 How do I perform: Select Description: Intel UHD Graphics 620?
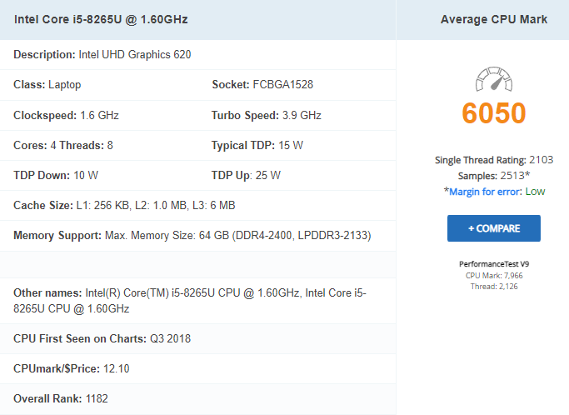coord(102,54)
